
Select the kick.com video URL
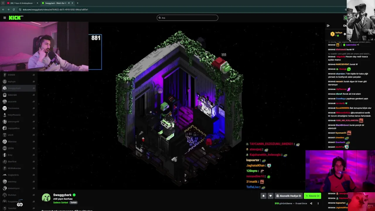55,9
